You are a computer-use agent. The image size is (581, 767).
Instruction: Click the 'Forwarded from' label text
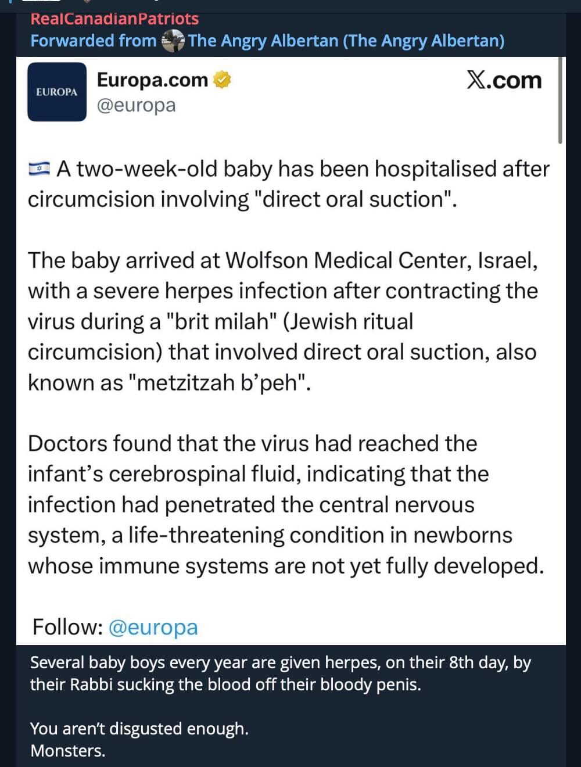tap(93, 41)
